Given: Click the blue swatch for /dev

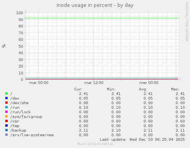Looking at the screenshot, I should click(6, 98).
